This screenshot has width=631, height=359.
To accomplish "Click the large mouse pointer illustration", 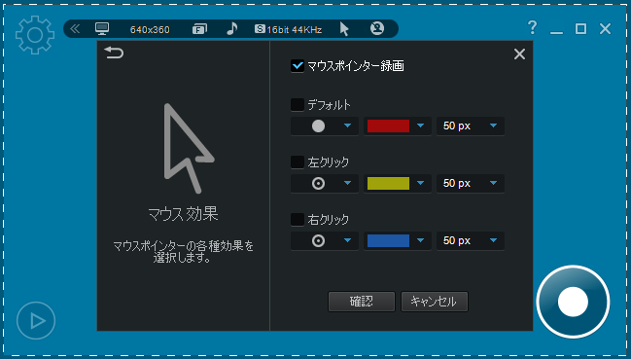I will click(x=189, y=148).
